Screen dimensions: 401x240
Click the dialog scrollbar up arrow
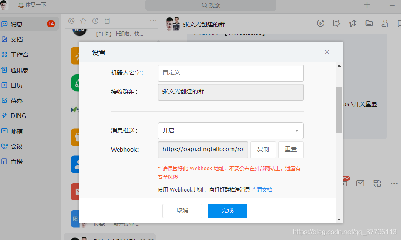[x=339, y=66]
